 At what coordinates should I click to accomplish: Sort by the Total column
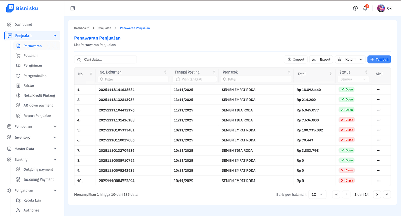(x=331, y=74)
